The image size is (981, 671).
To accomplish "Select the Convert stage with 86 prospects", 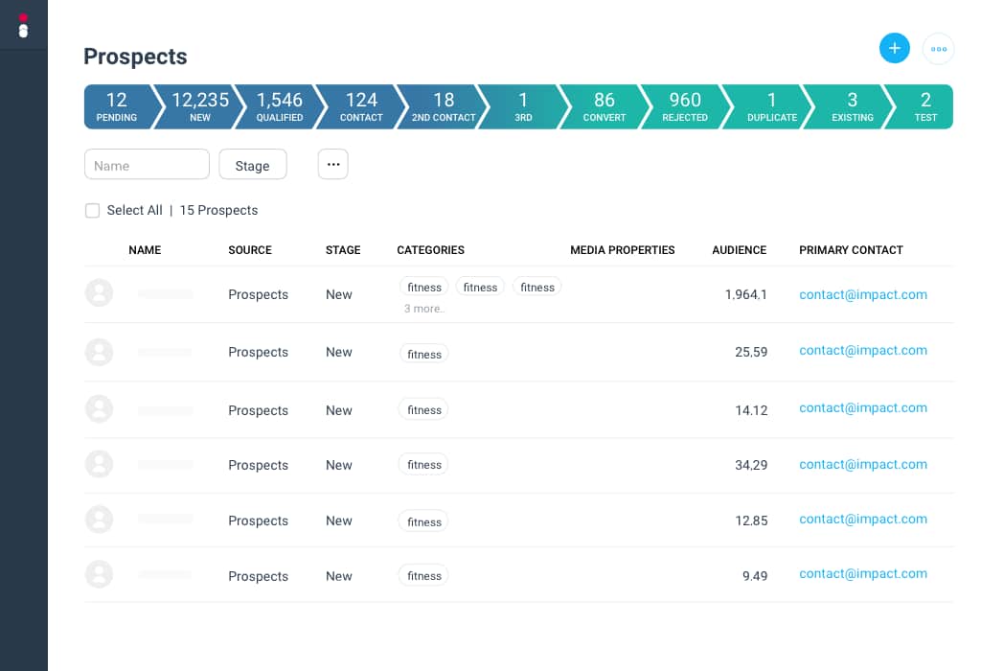I will coord(604,106).
